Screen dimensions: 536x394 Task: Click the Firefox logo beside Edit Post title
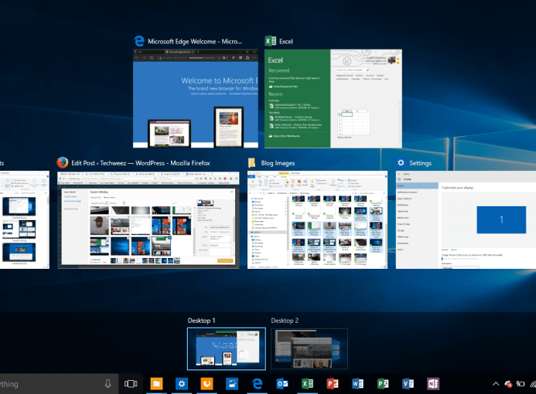click(x=62, y=163)
